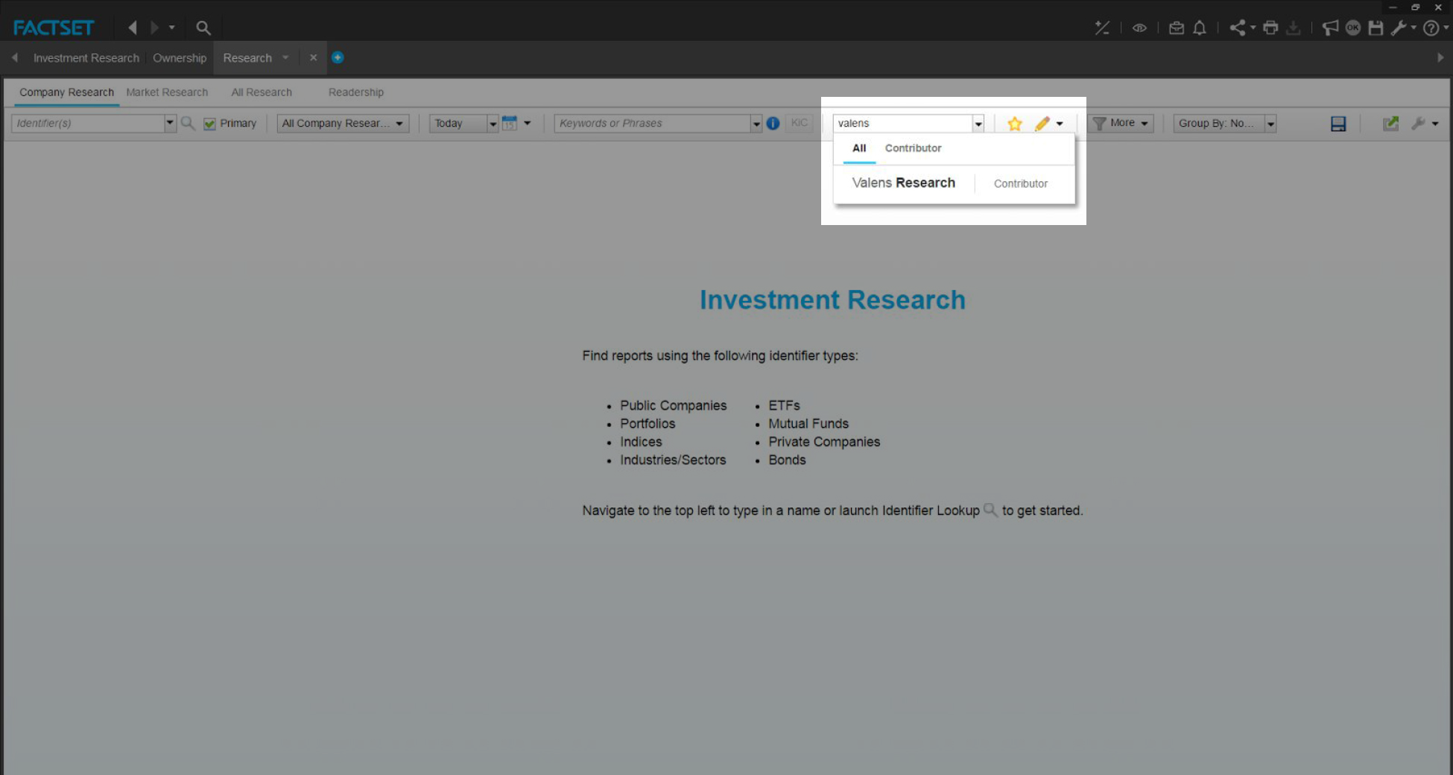The height and width of the screenshot is (775, 1453).
Task: Click the FactSet logo
Action: (53, 28)
